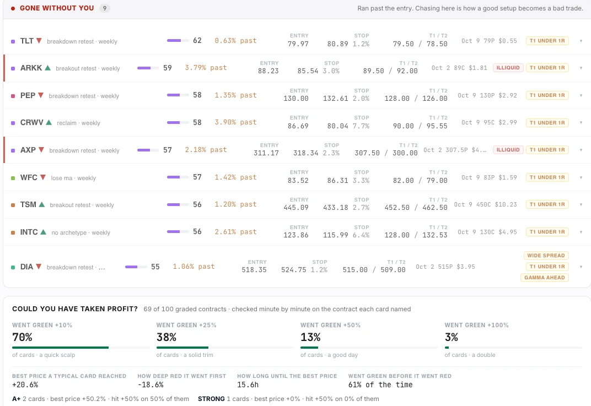Click the TSM score bar showing 56
This screenshot has height=406, width=591.
[x=178, y=204]
